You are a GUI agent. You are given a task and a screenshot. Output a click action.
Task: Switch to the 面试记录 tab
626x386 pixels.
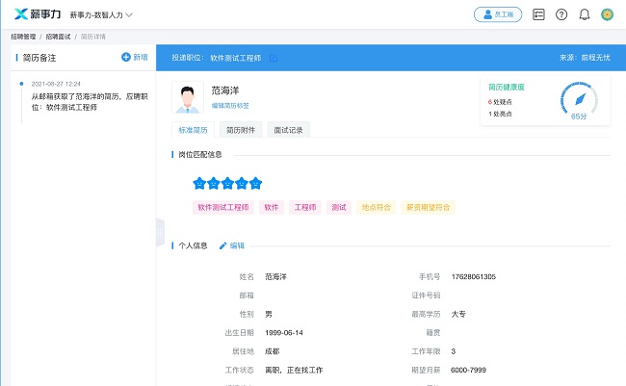tap(288, 130)
